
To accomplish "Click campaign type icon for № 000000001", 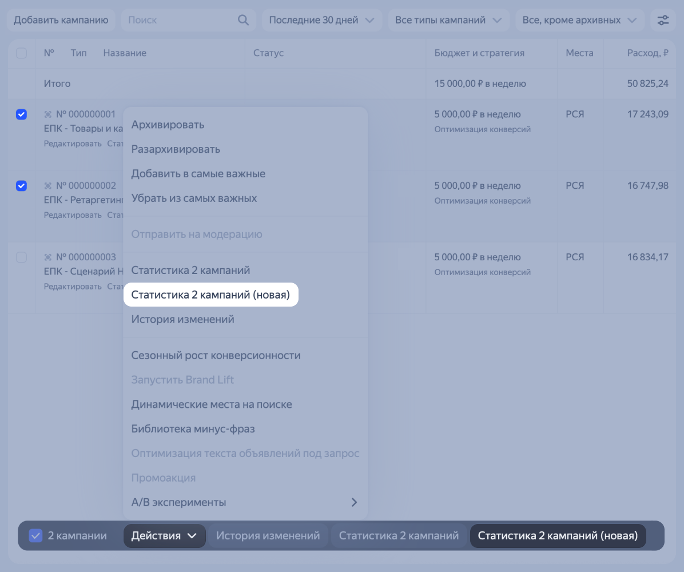I will 48,114.
